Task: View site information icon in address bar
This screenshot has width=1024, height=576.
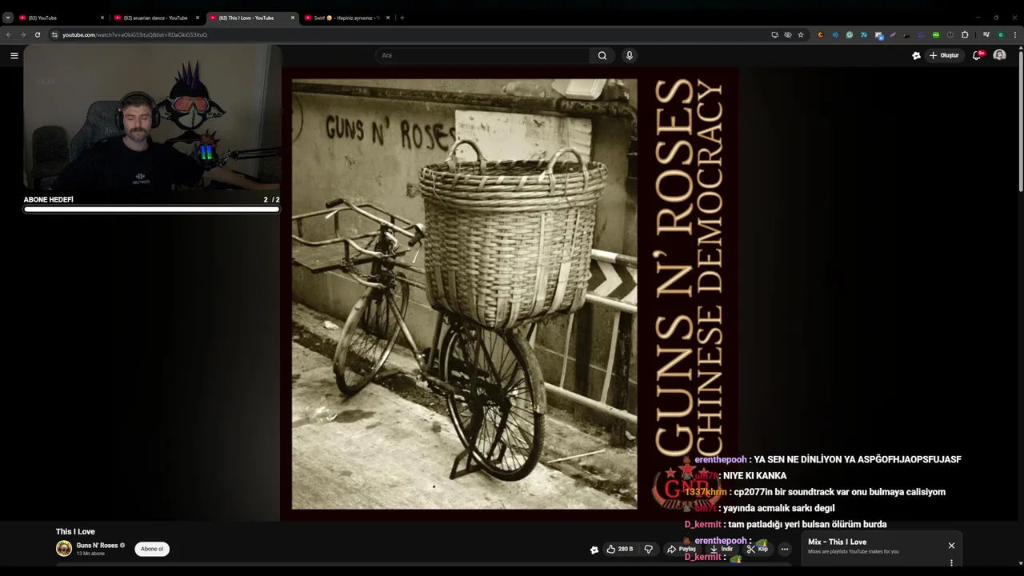Action: point(54,34)
